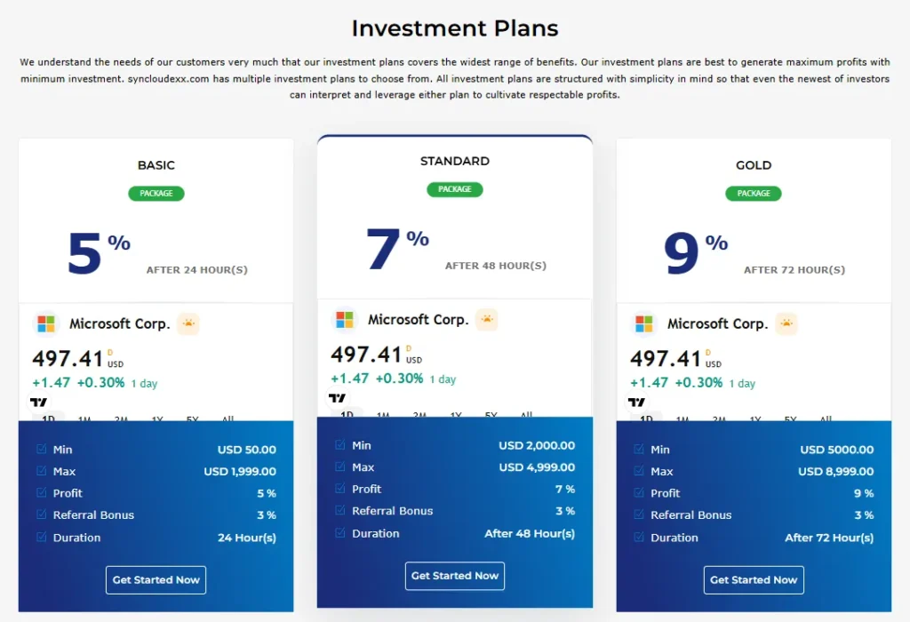Image resolution: width=910 pixels, height=622 pixels.
Task: Select the 1D range tab in Basic chart
Action: (x=49, y=418)
